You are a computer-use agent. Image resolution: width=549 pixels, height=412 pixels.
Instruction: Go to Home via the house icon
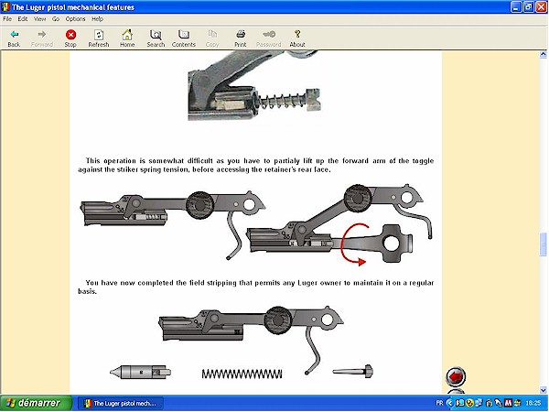[x=127, y=35]
